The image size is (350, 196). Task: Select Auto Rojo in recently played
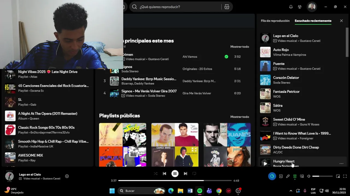point(302,52)
